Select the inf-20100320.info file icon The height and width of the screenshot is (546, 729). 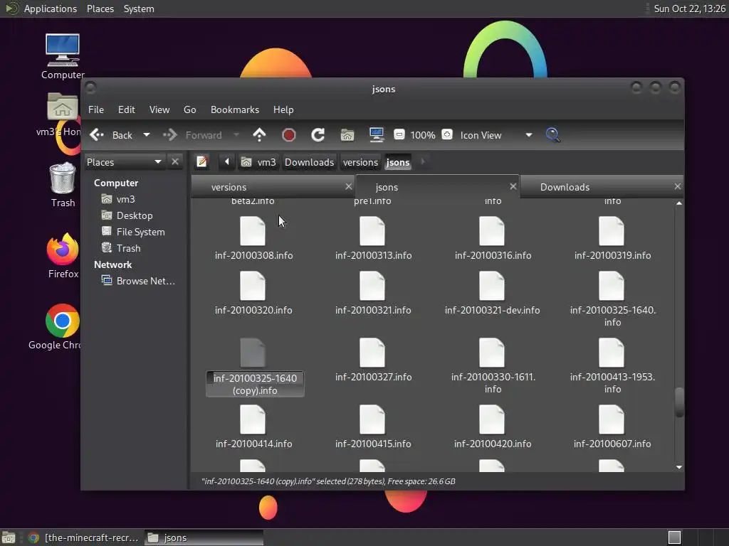253,286
